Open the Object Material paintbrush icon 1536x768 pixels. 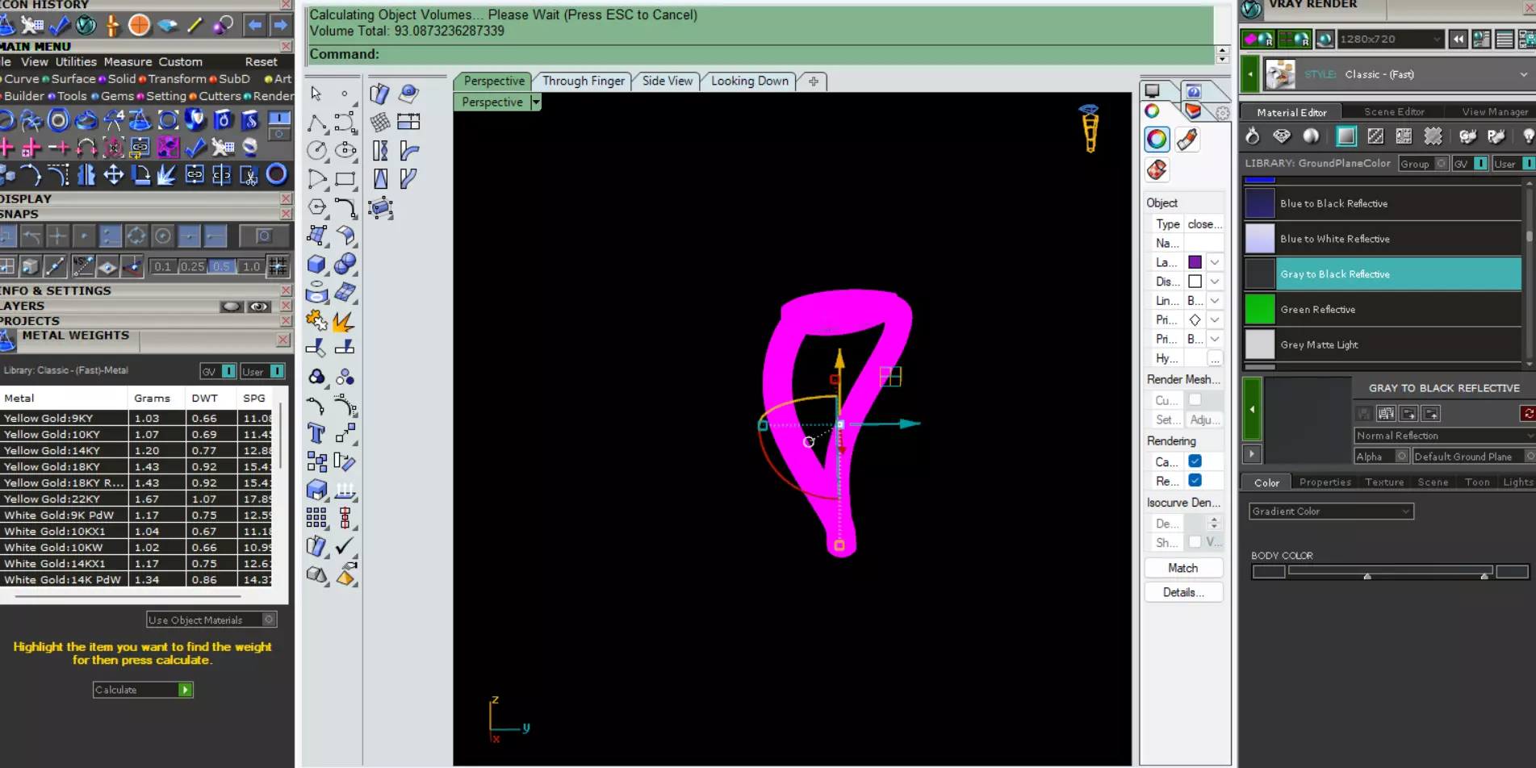tap(1187, 140)
